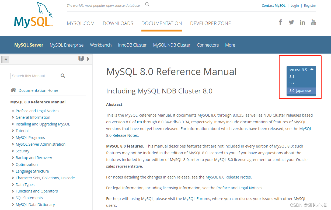This screenshot has height=210, width=331.
Task: Open Preface and Legal Notices sidebar item
Action: (x=37, y=111)
